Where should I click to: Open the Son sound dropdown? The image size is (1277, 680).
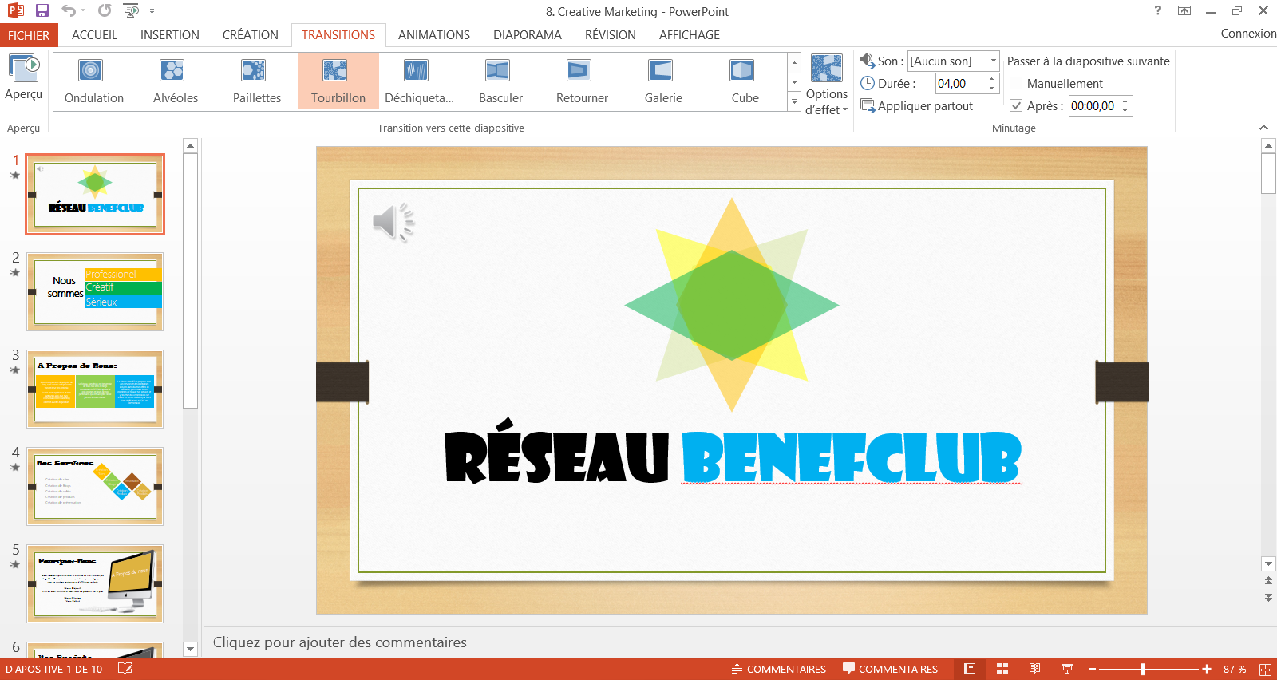click(993, 61)
